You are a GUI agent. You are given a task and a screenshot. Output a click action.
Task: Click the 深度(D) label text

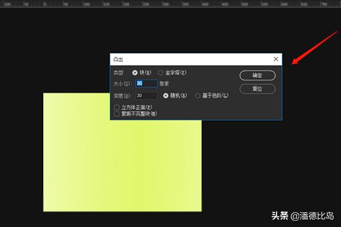click(122, 96)
